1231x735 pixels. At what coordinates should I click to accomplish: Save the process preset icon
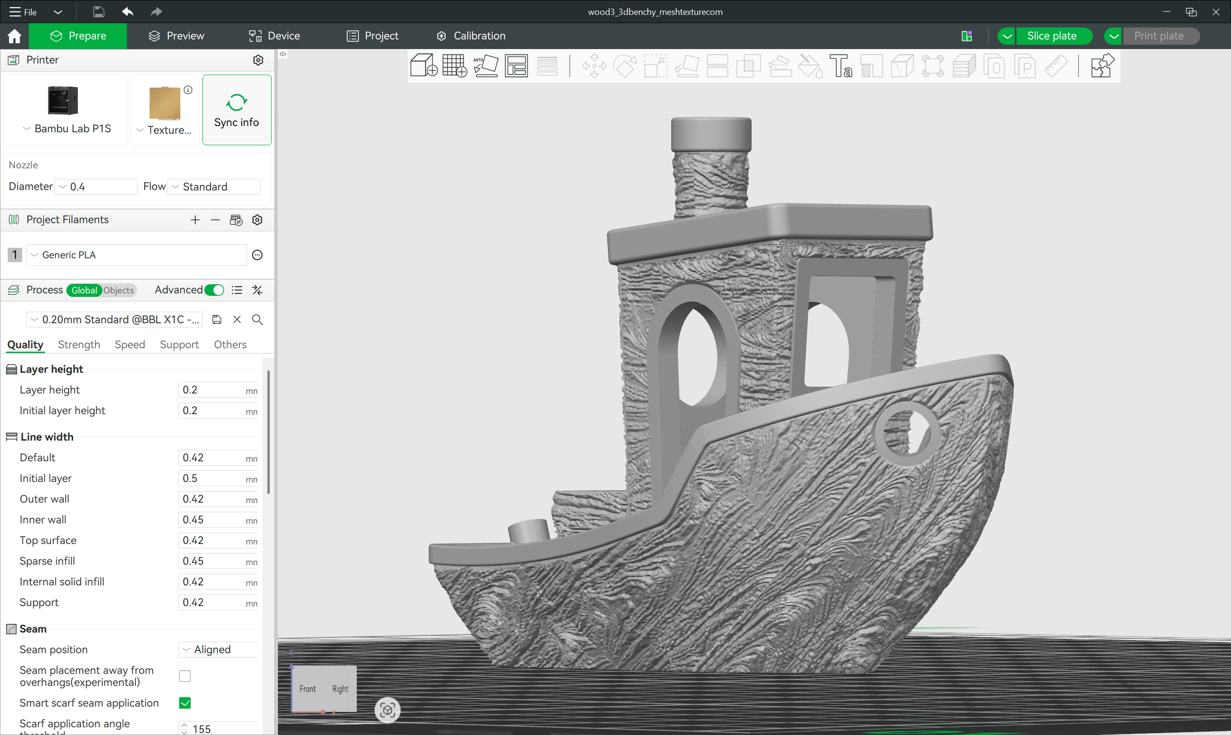pyautogui.click(x=216, y=319)
